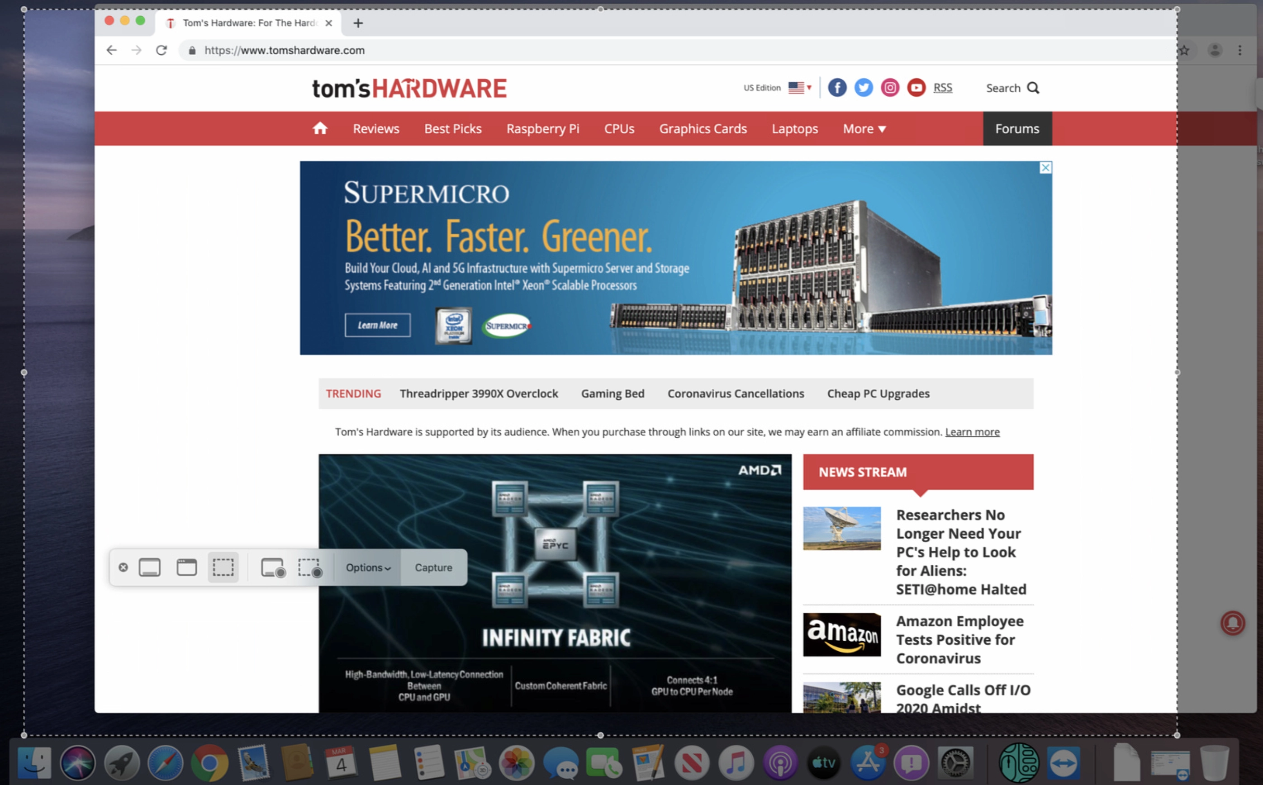Reload the page with refresh icon
This screenshot has height=785, width=1263.
click(161, 50)
